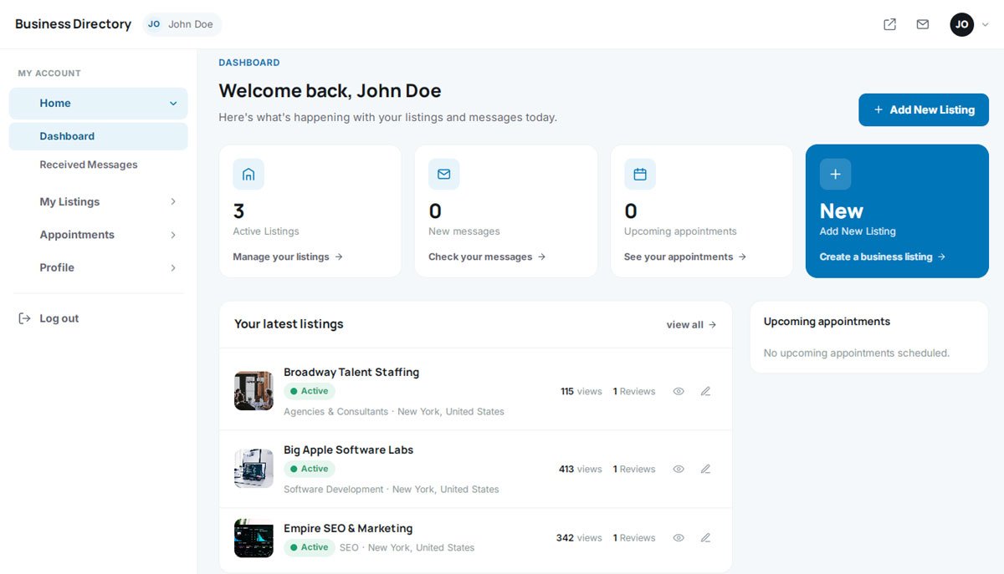Click 115 views count

(581, 391)
